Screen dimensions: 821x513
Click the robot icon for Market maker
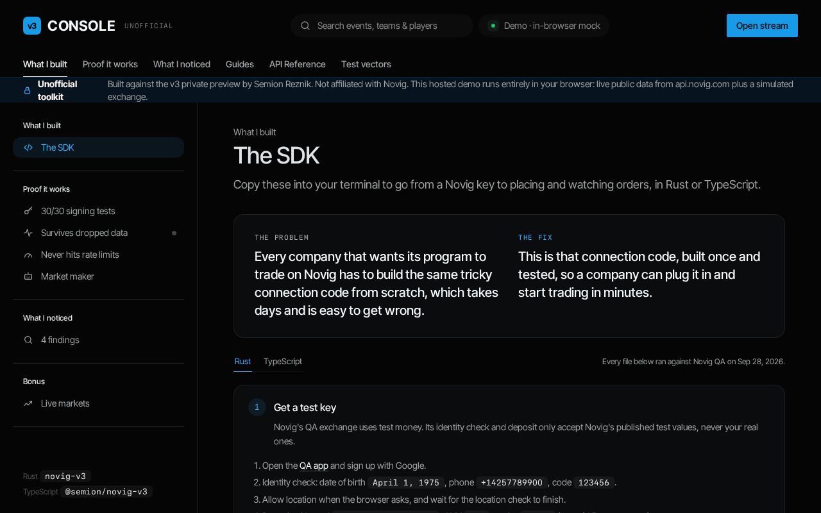[28, 276]
